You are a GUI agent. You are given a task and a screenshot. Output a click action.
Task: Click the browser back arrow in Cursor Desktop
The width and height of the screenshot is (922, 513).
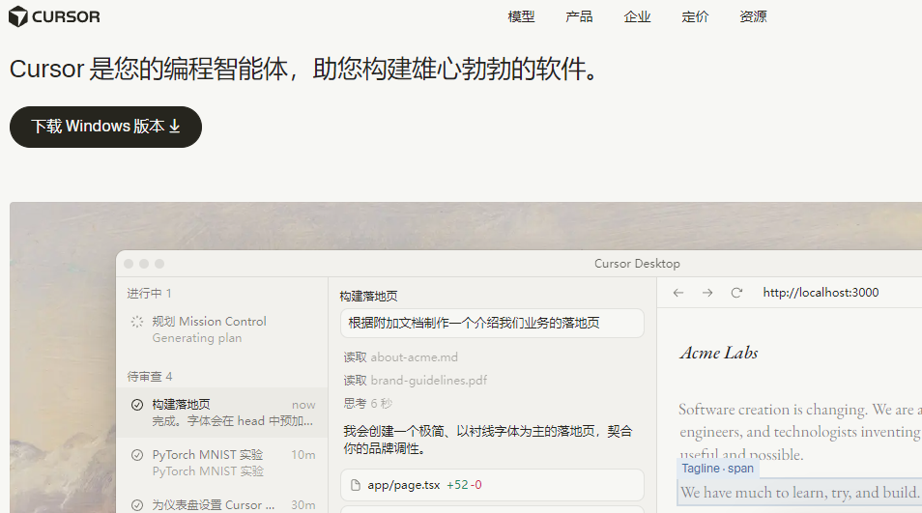pos(678,293)
